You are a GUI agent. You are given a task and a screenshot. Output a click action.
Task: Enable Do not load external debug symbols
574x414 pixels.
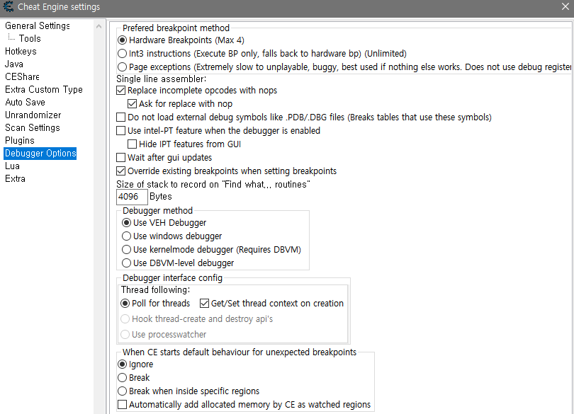click(x=121, y=117)
